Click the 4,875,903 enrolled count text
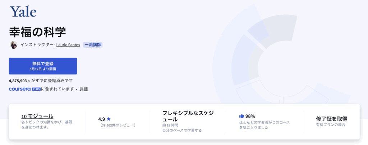 [x=18, y=81]
